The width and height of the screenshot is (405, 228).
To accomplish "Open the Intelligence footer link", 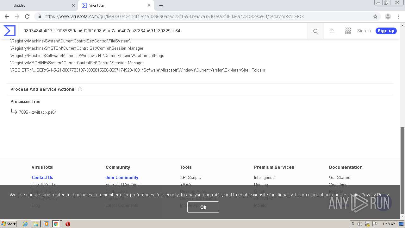I will click(264, 177).
